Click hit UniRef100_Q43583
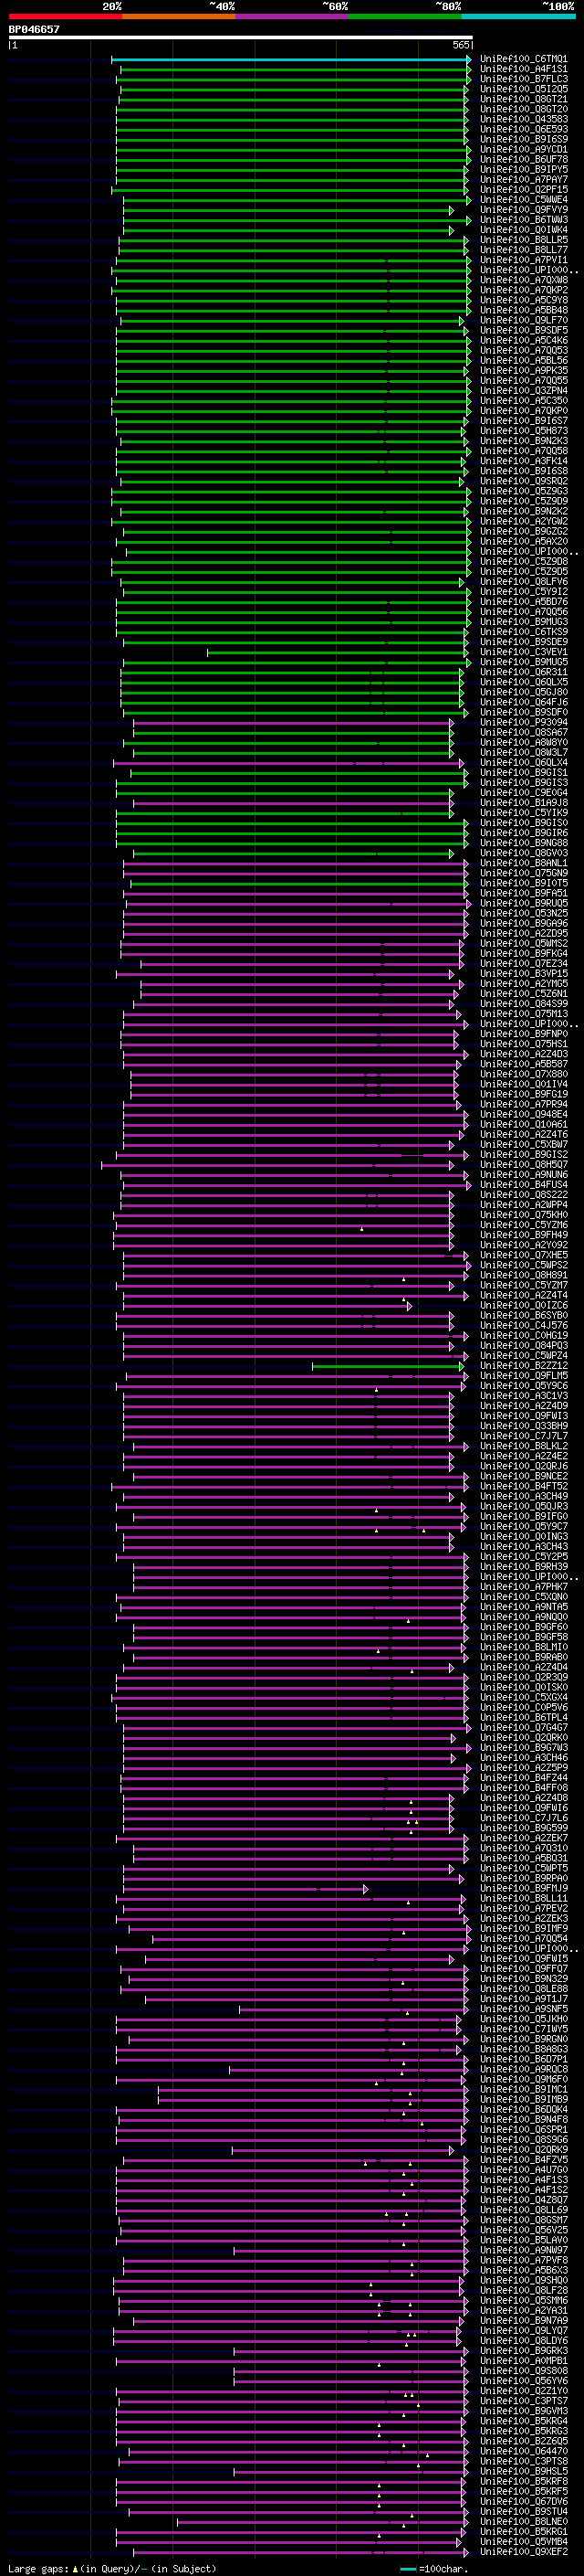This screenshot has height=2576, width=584. (524, 119)
